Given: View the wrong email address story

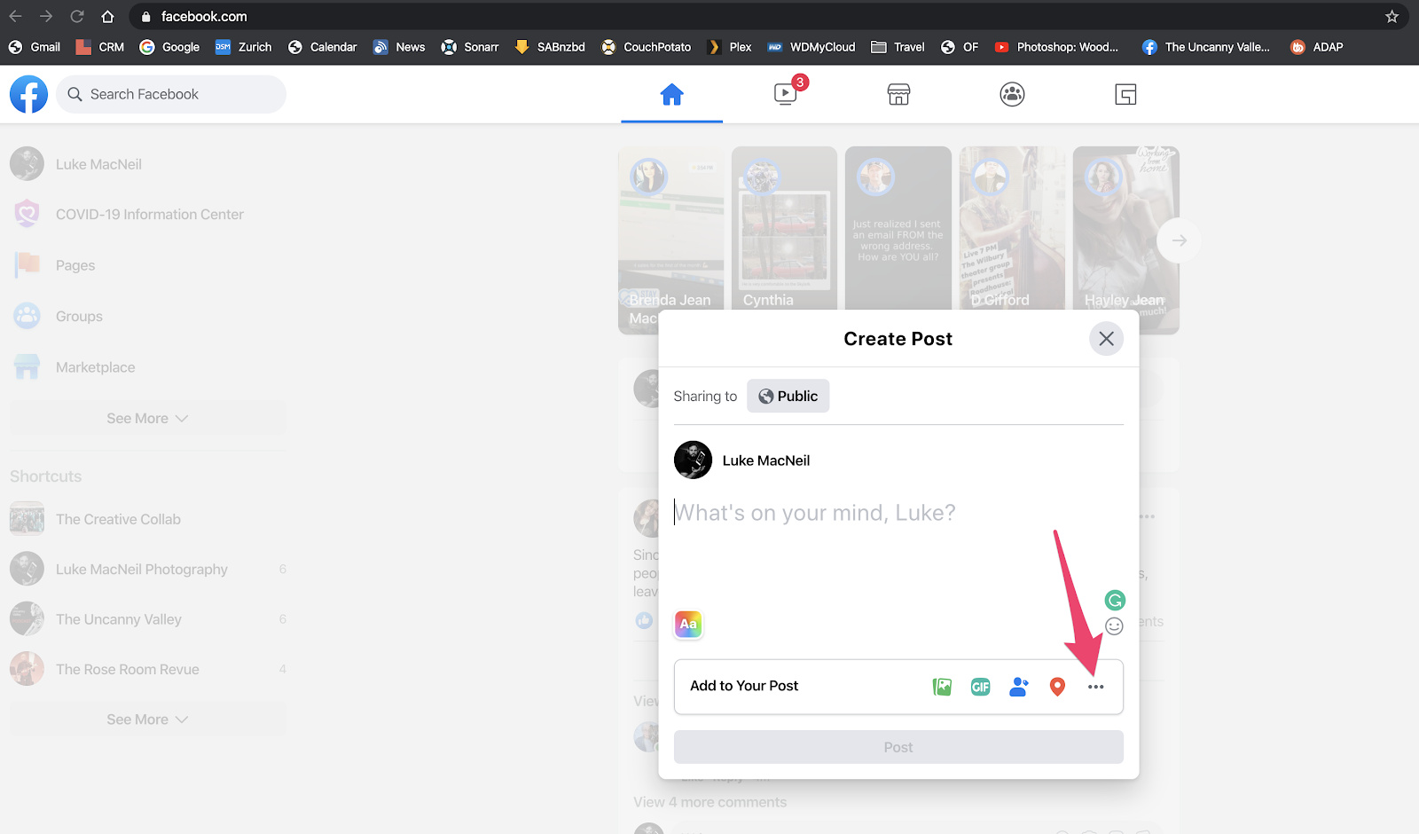Looking at the screenshot, I should 898,229.
